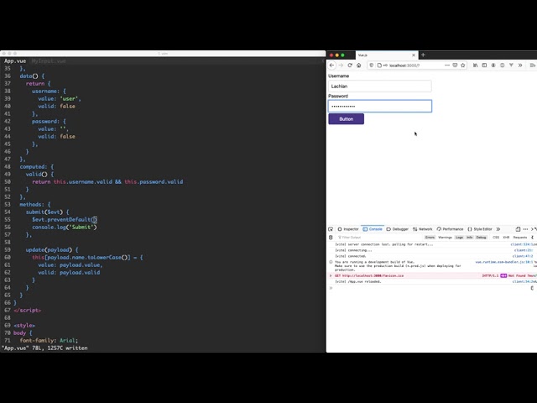This screenshot has height=403, width=537.
Task: Open client link for App.vue reloaded message
Action: point(524,281)
